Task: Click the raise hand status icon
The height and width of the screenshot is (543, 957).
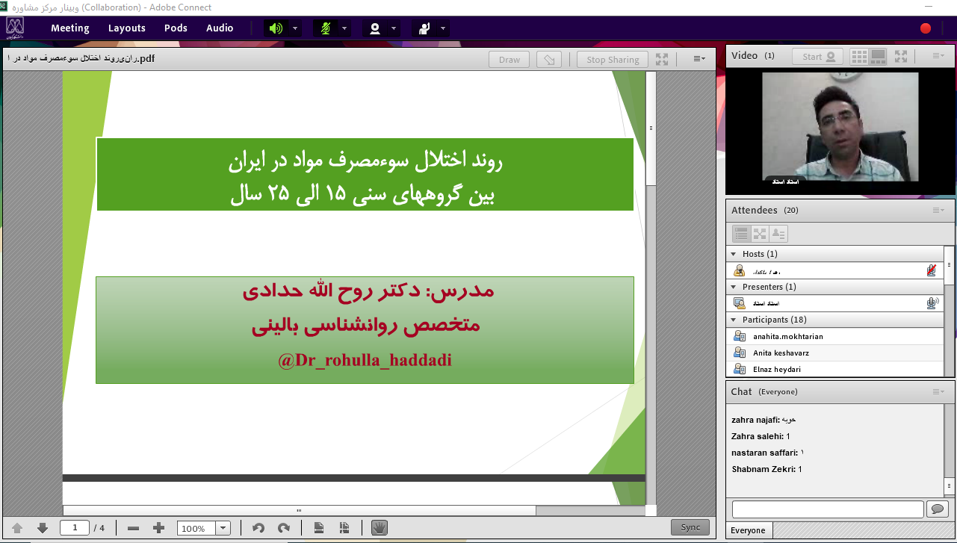Action: point(424,28)
